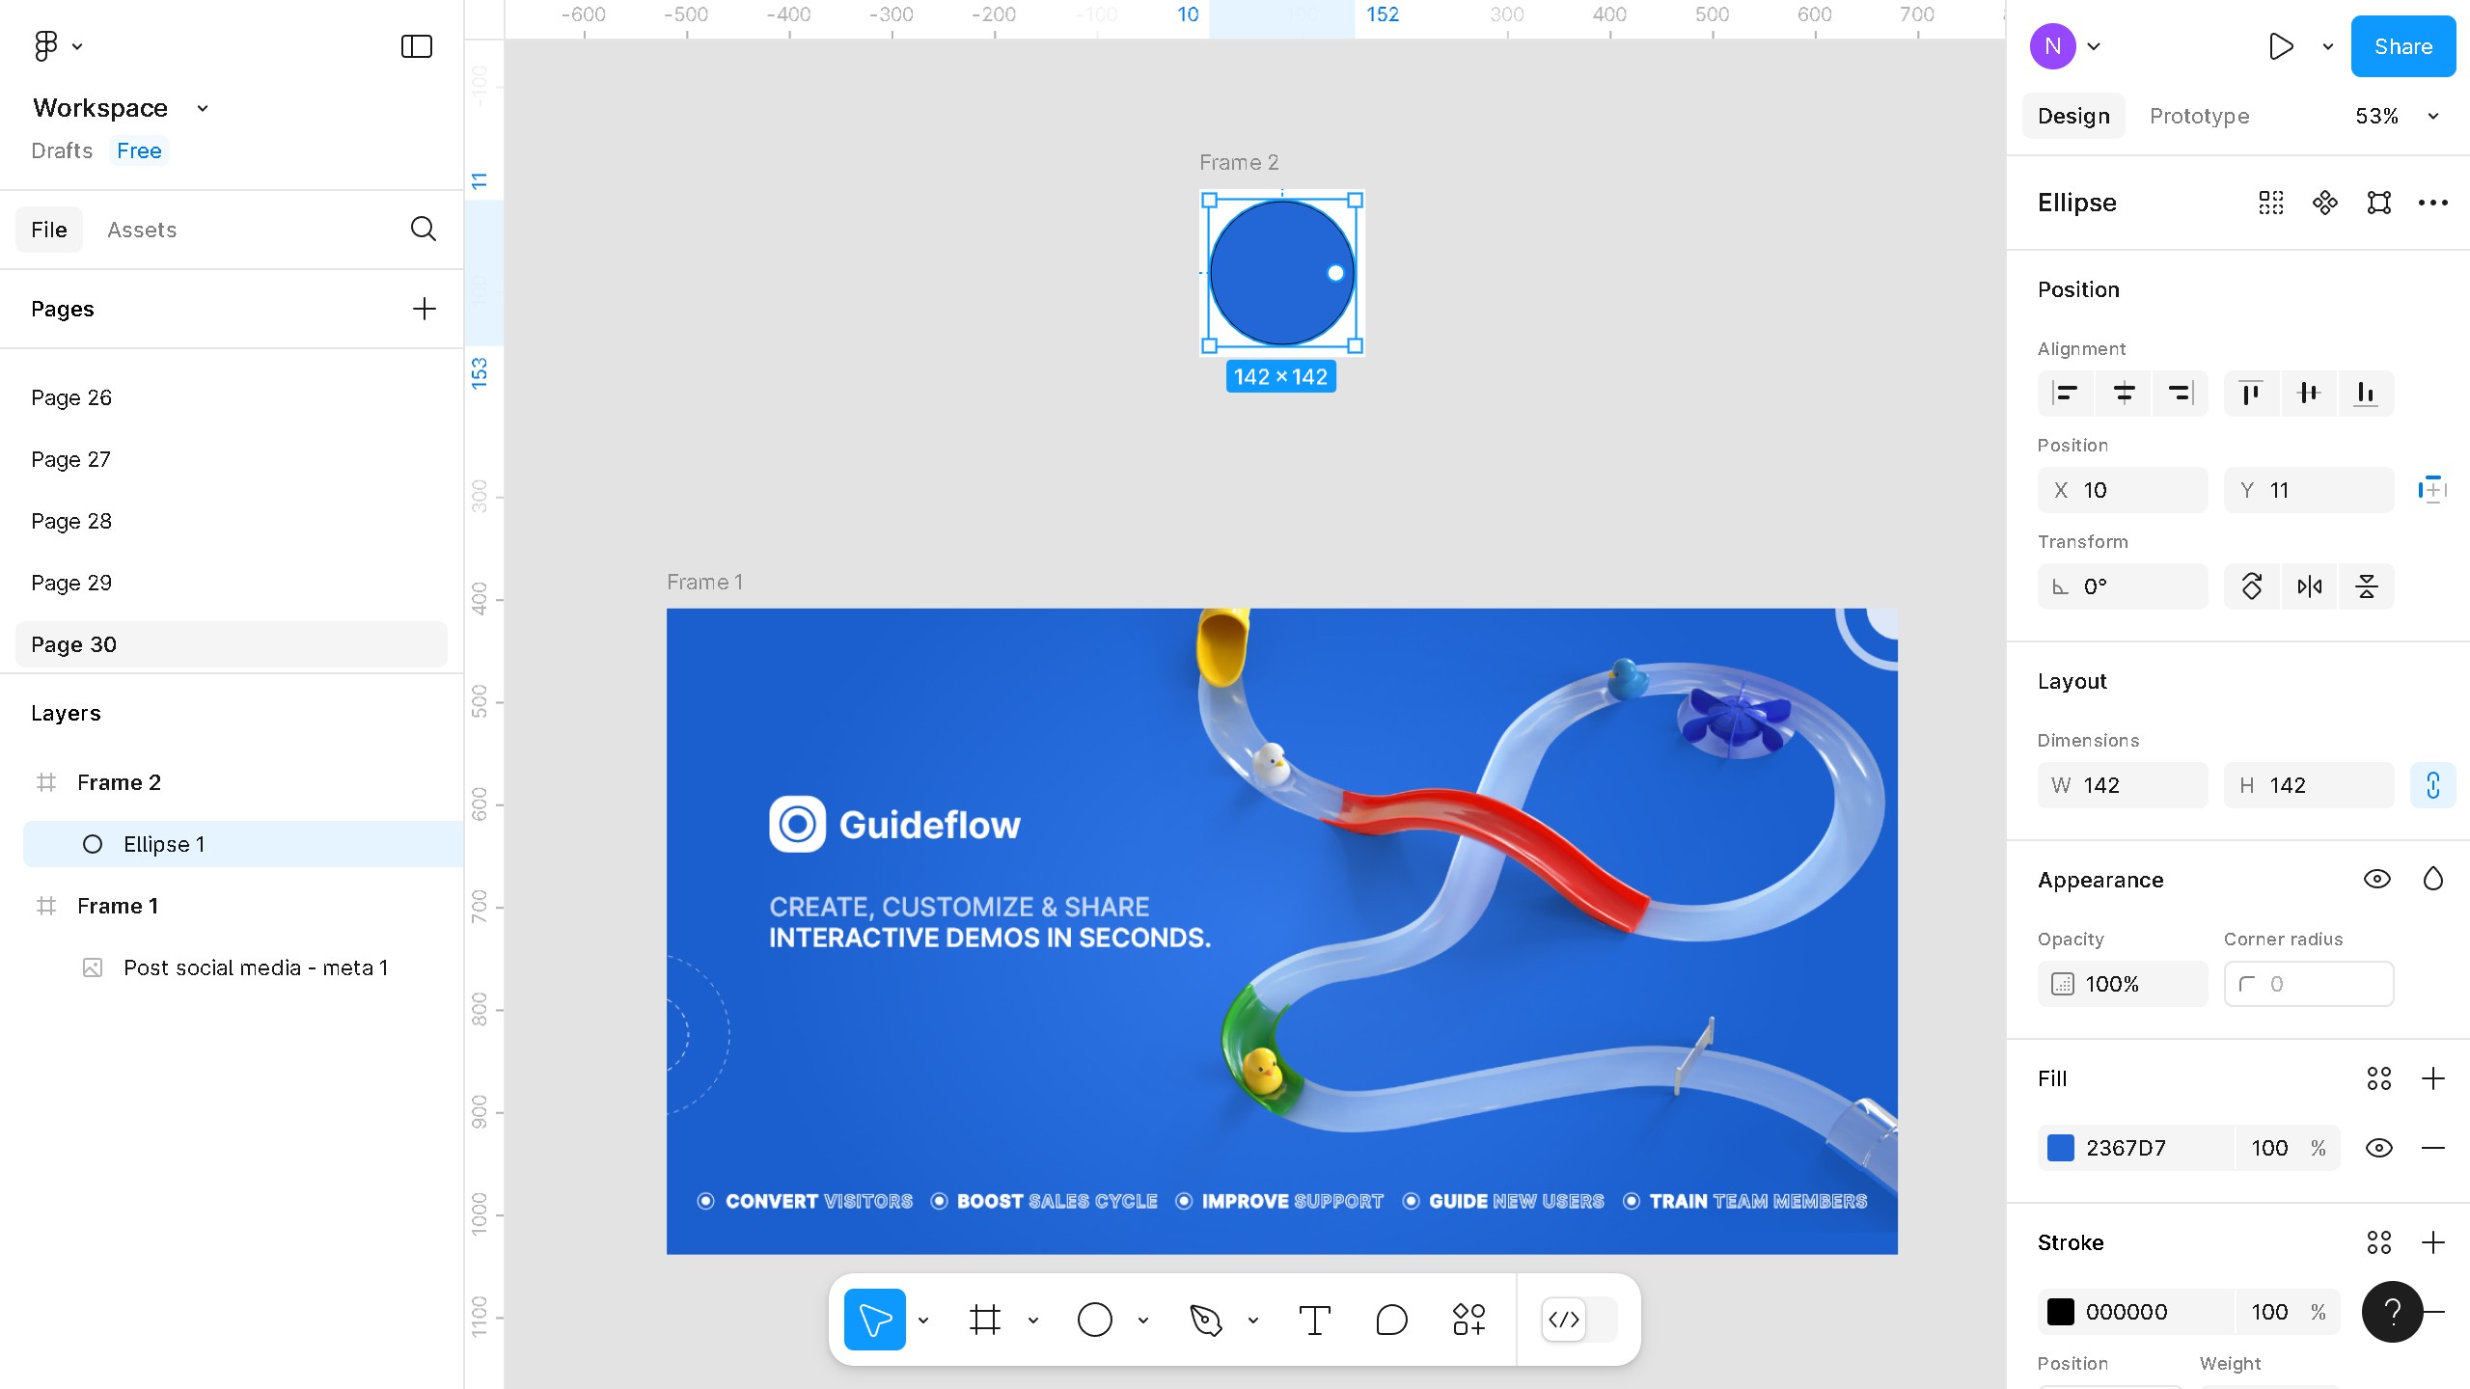Align ellipse to horizontal centers
The height and width of the screenshot is (1389, 2470).
click(2124, 393)
